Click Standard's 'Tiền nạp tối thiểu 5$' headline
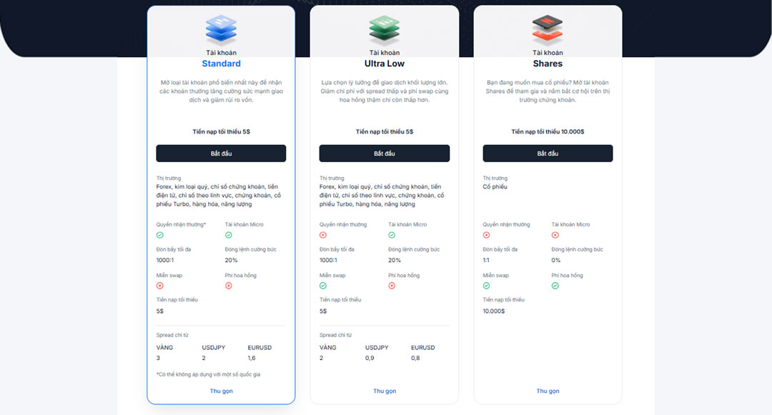 coord(221,131)
